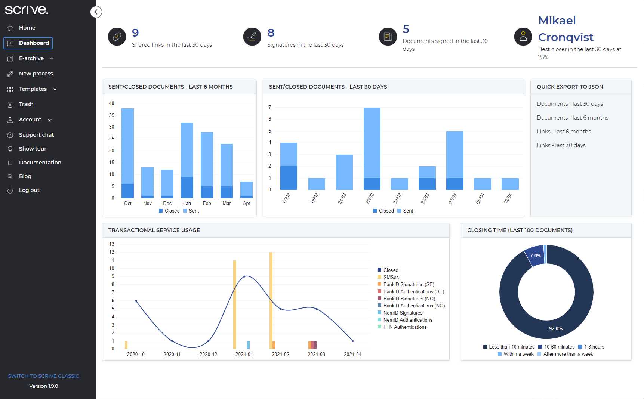
Task: Toggle SMSes series in service usage legend
Action: point(388,277)
